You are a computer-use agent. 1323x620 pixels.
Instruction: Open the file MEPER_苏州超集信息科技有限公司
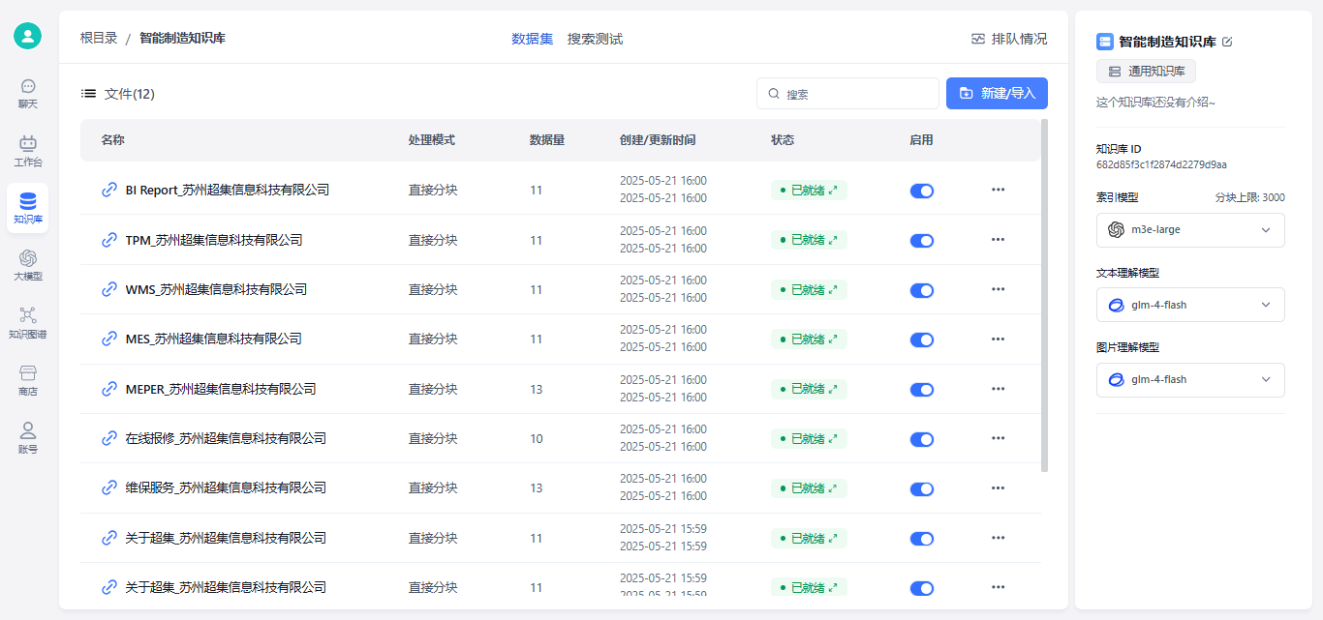tap(221, 389)
